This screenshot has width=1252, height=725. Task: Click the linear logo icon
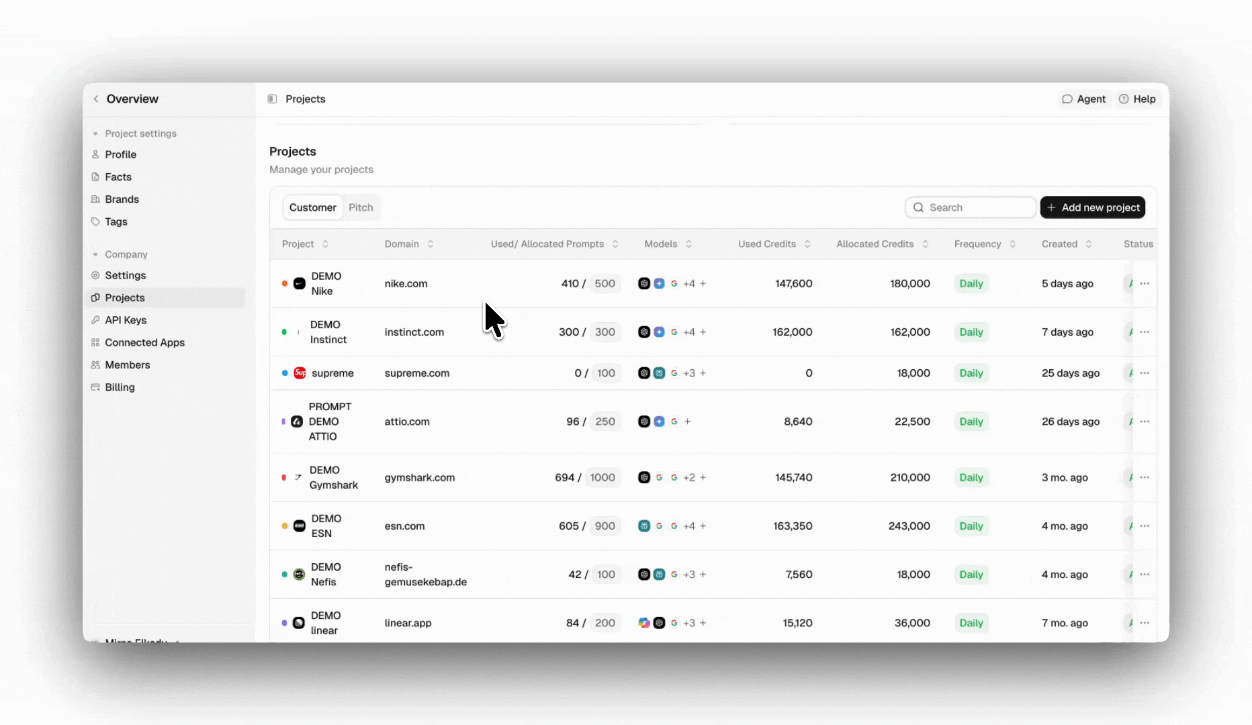299,622
